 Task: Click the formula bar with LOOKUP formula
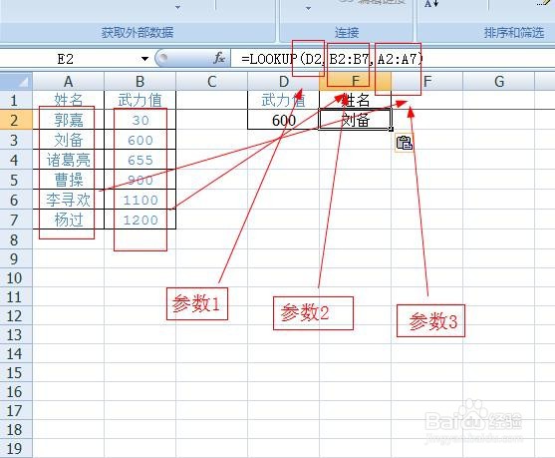(x=393, y=59)
